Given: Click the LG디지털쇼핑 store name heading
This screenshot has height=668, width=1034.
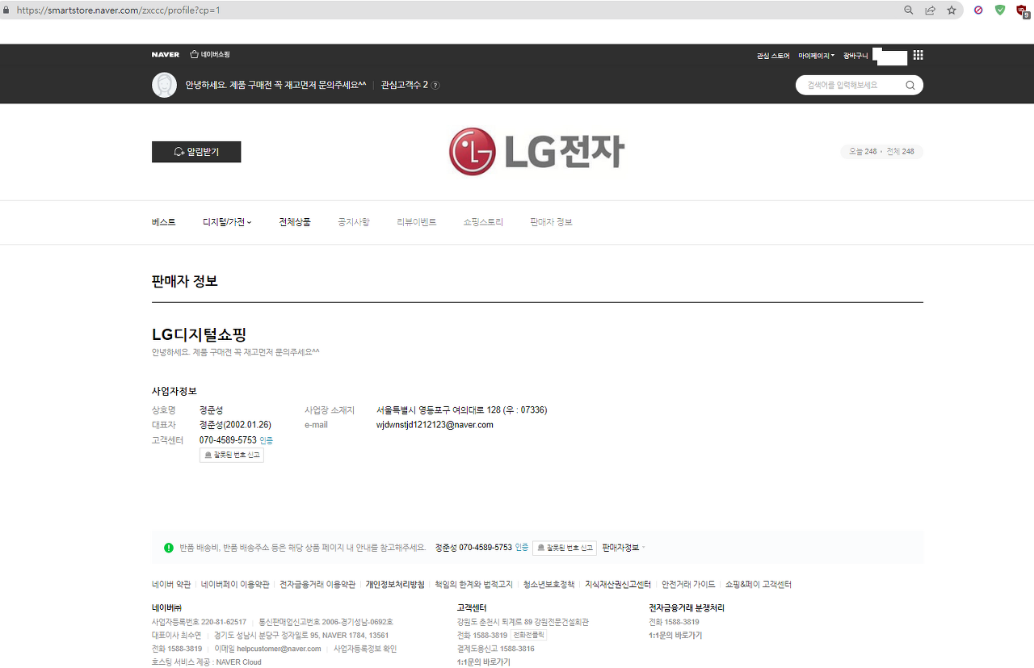Looking at the screenshot, I should [x=199, y=334].
